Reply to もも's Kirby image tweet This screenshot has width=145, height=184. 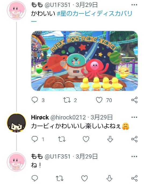pos(35,100)
